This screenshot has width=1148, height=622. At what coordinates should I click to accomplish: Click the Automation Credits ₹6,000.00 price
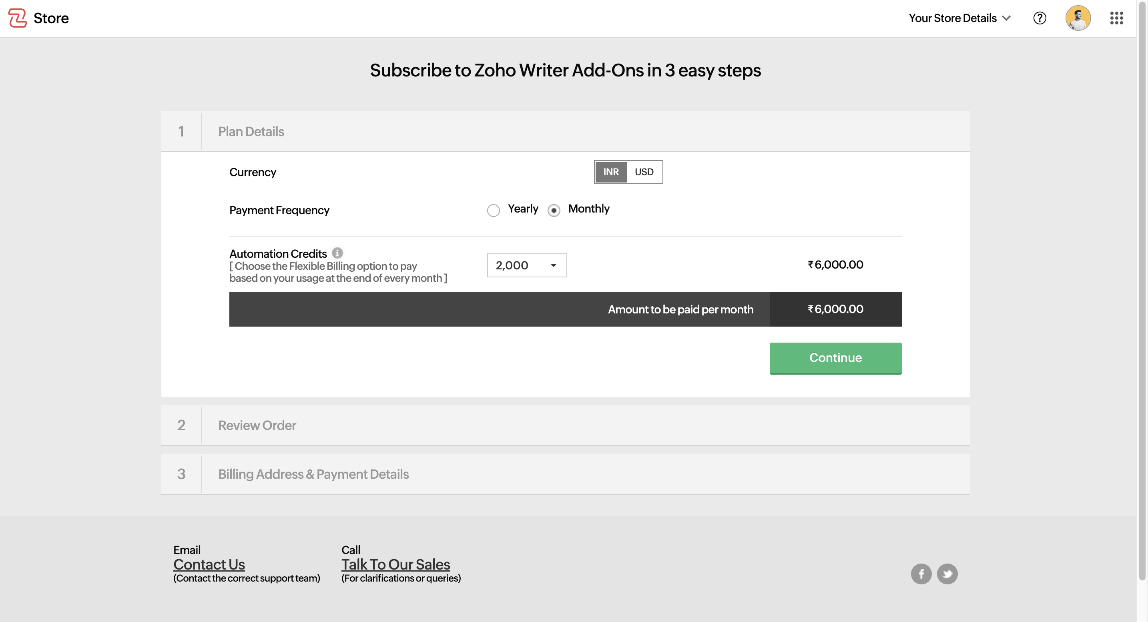point(835,265)
